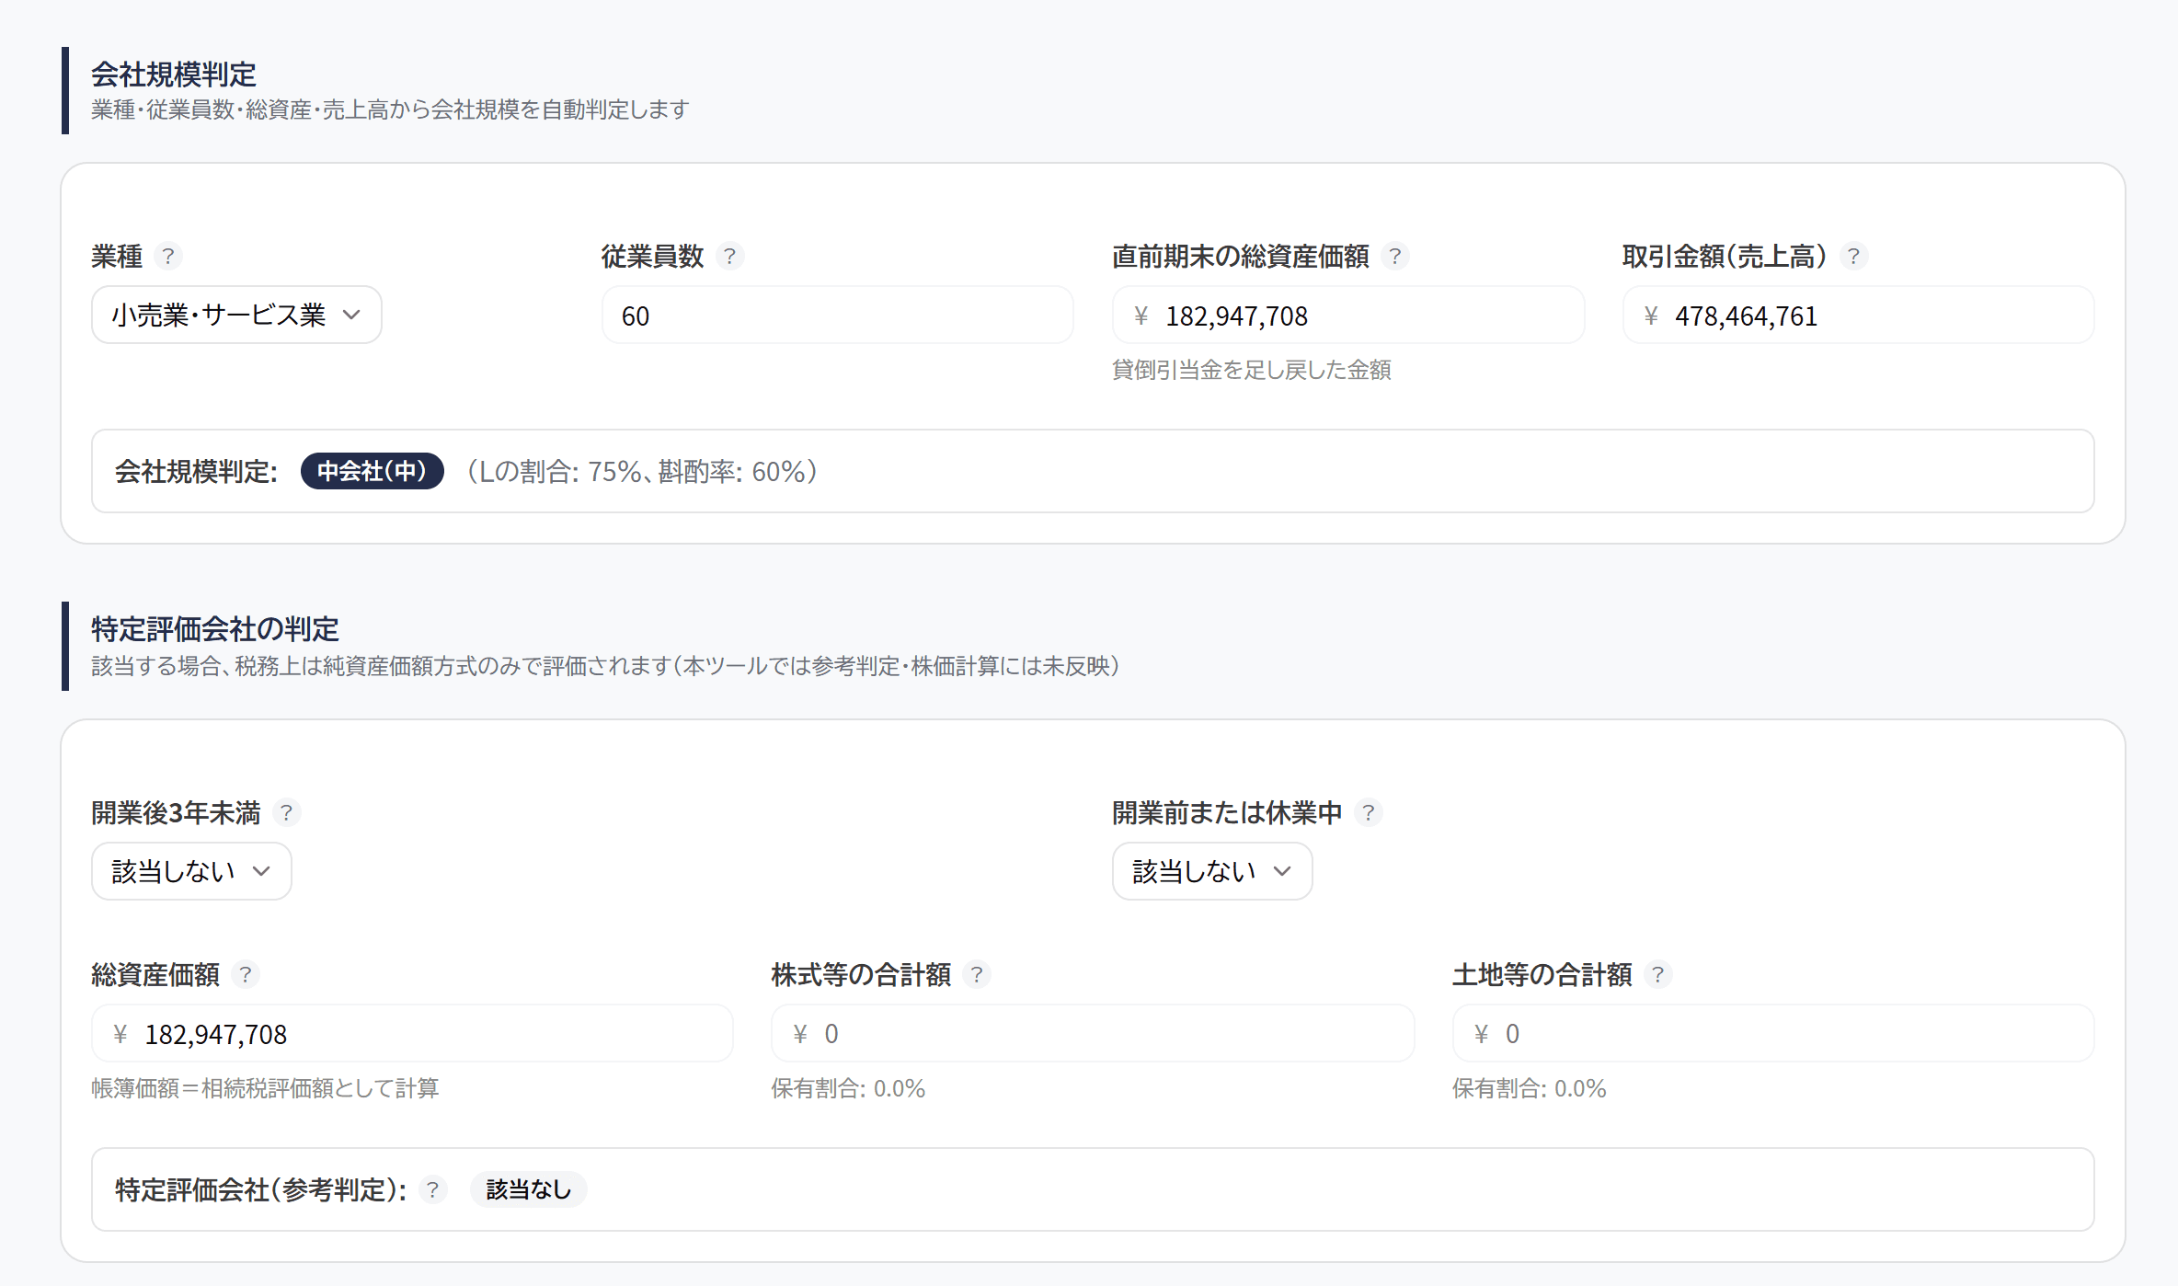Click the 該当なし result badge
2178x1286 pixels.
click(x=529, y=1189)
